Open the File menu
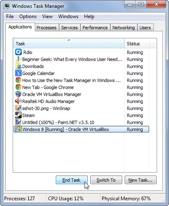 (10, 16)
